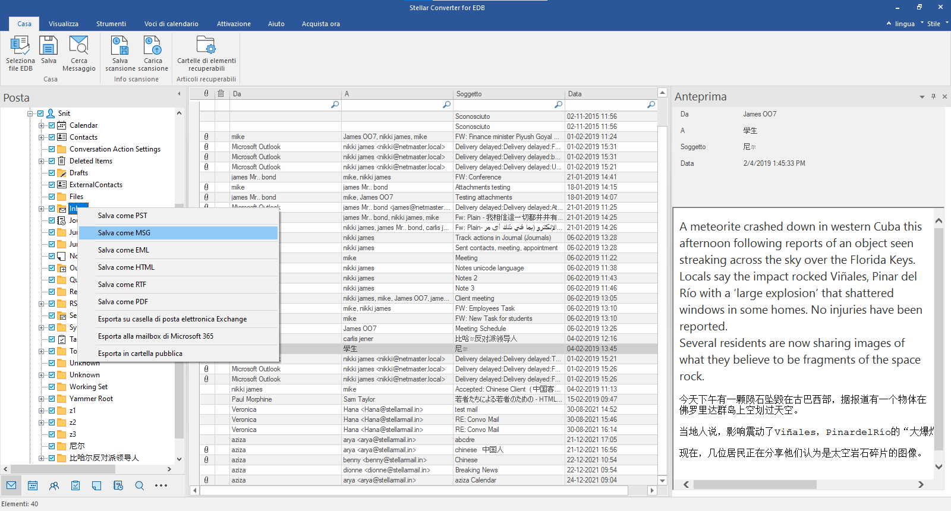Switch to Notes view in bottom bar
951x511 pixels.
coord(97,485)
